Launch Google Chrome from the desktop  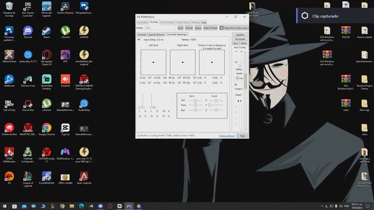pyautogui.click(x=47, y=129)
